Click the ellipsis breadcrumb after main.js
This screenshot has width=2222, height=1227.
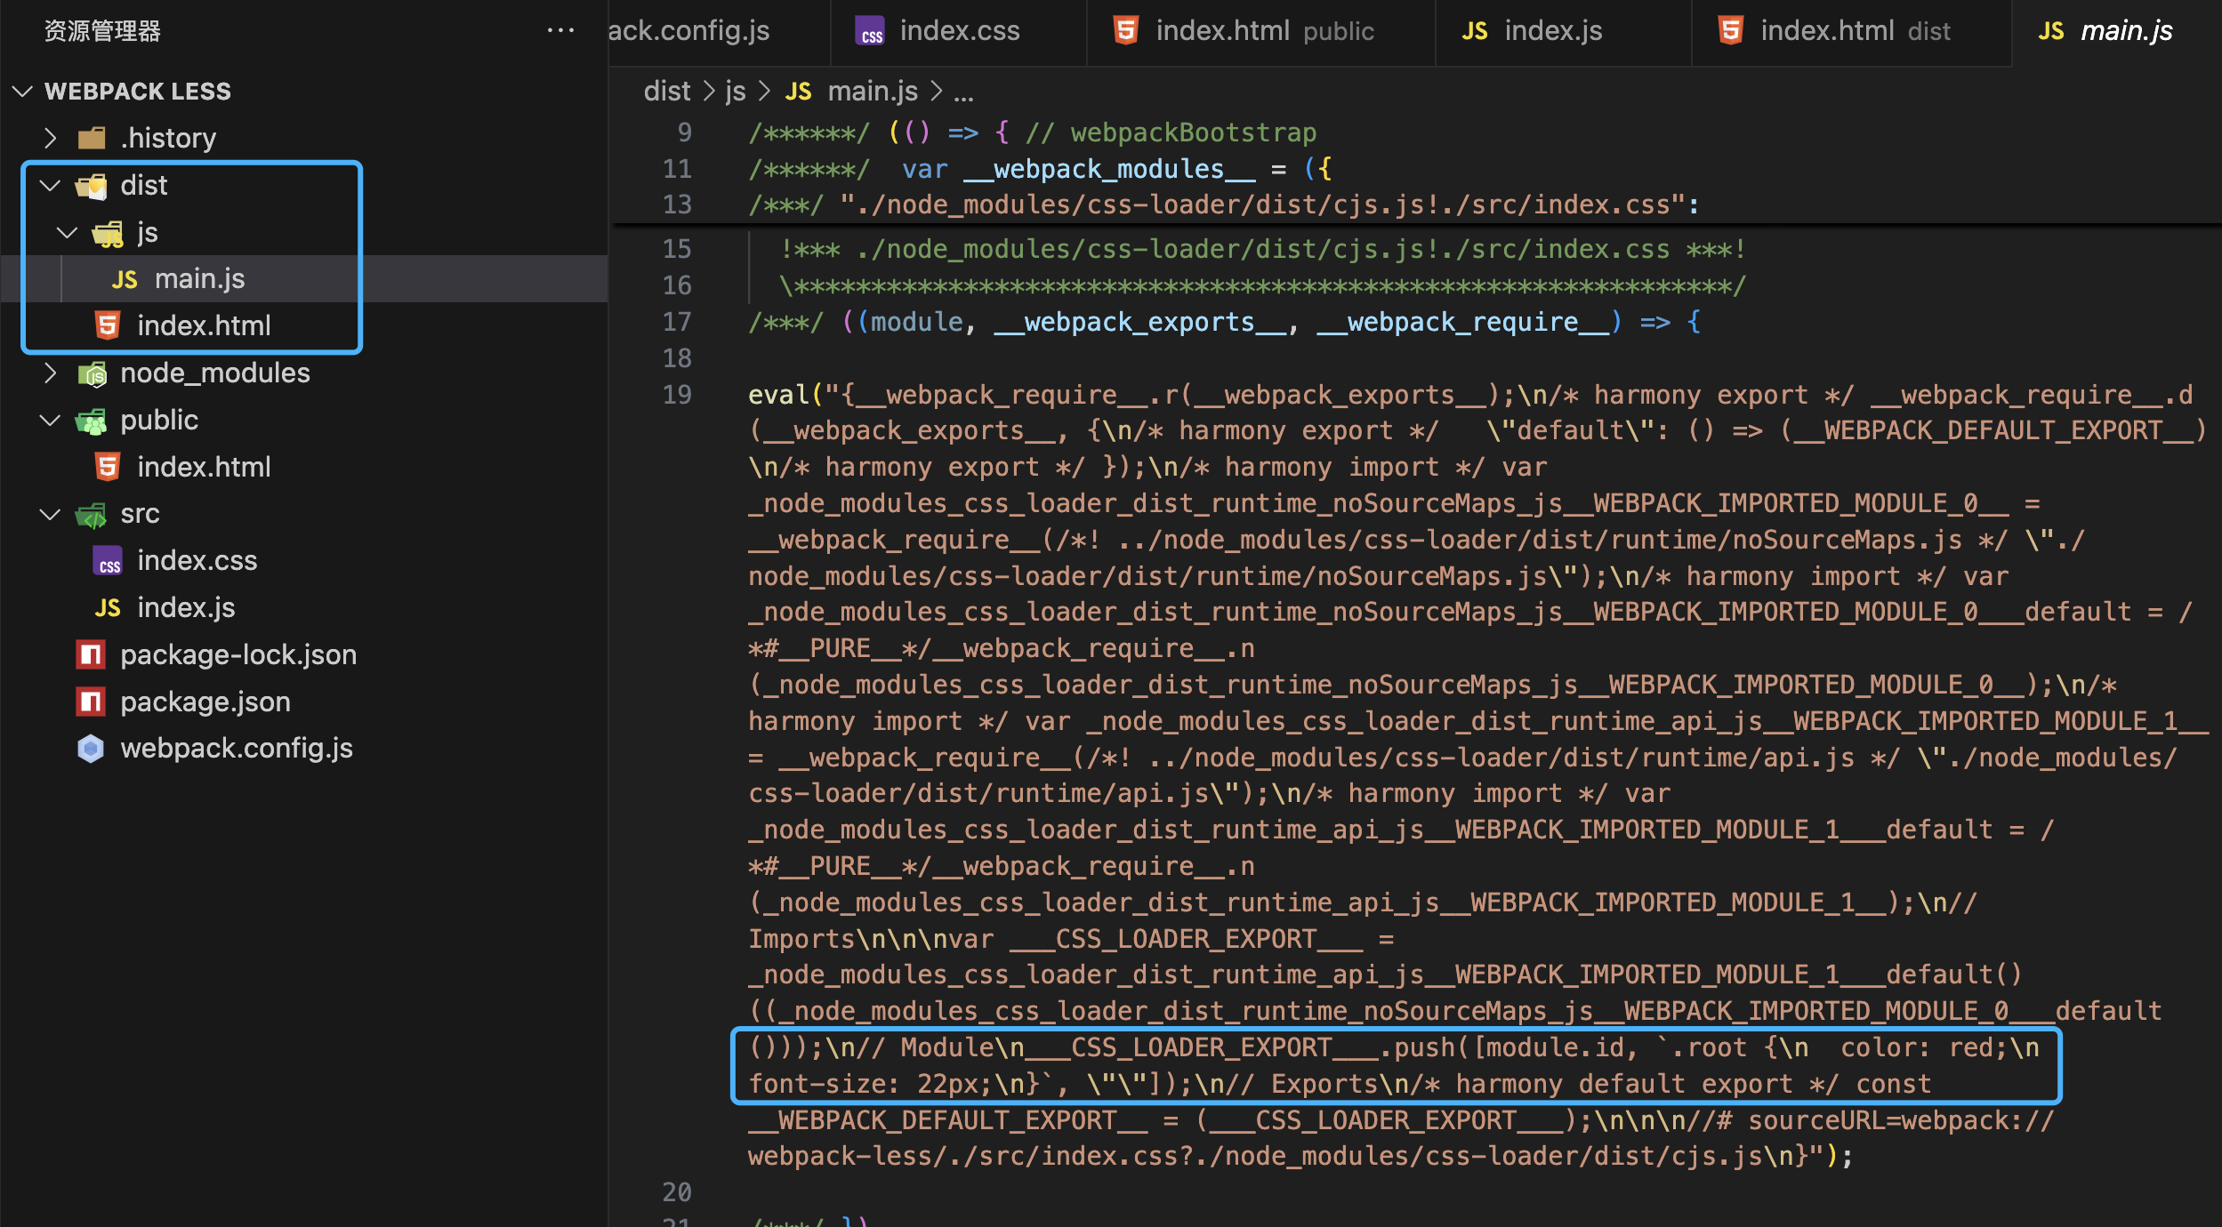pyautogui.click(x=966, y=91)
